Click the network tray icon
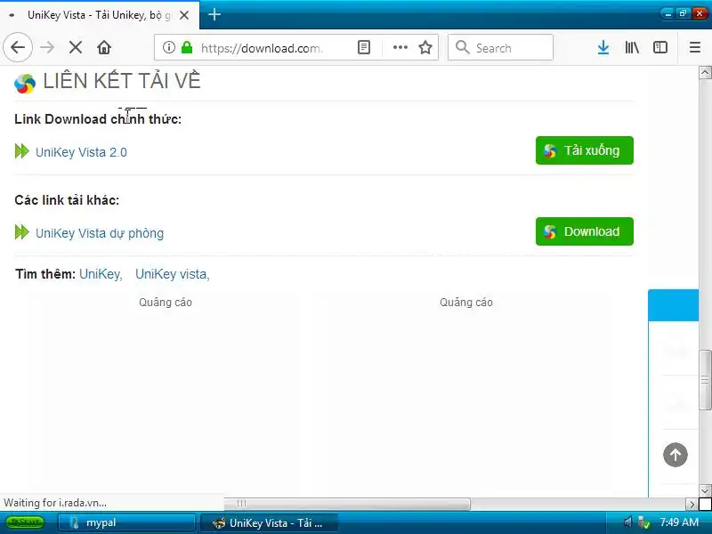The height and width of the screenshot is (534, 712). (643, 523)
